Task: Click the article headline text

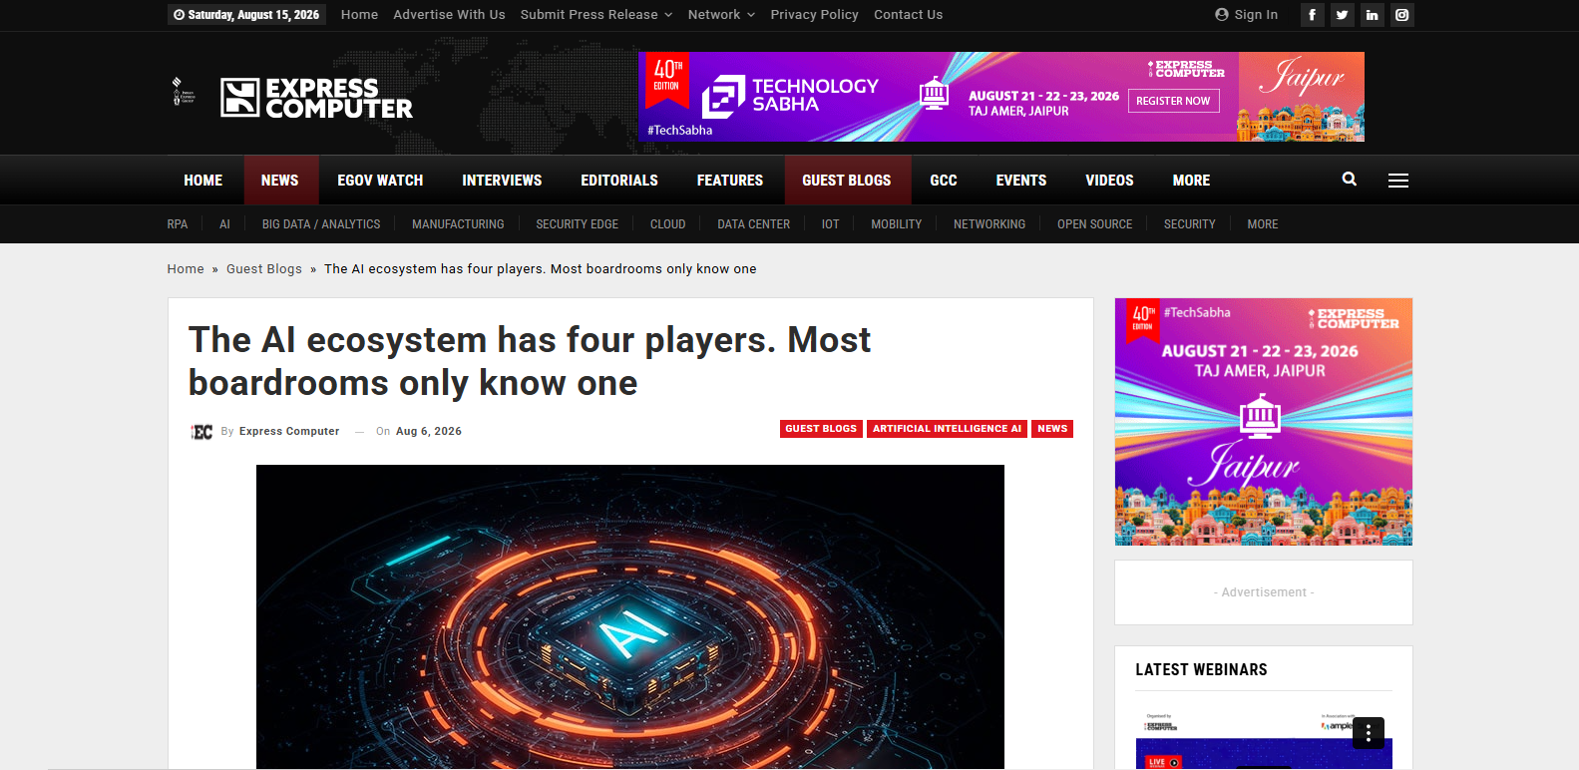Action: pos(530,361)
